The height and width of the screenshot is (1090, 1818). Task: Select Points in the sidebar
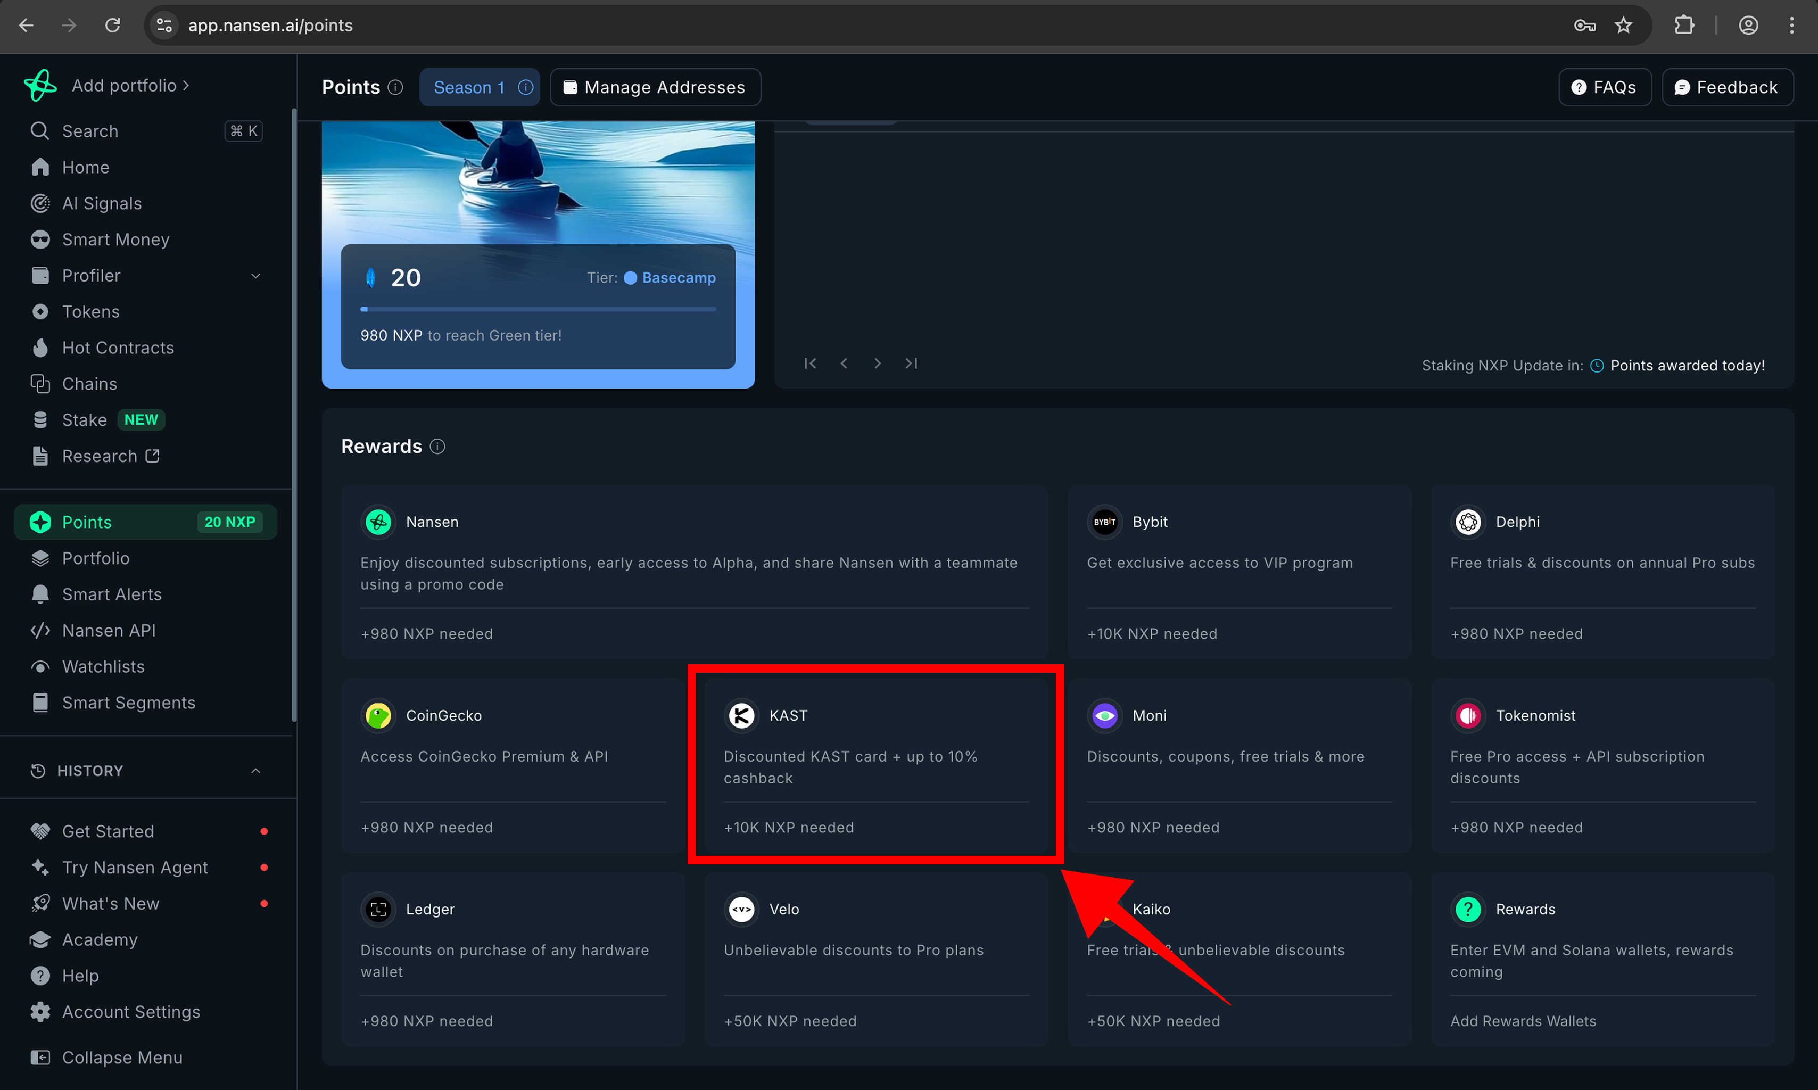[x=145, y=522]
